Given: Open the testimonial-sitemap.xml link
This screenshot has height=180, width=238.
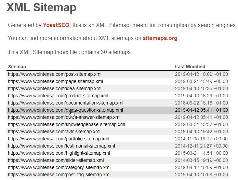Looking at the screenshot, I should (x=61, y=146).
